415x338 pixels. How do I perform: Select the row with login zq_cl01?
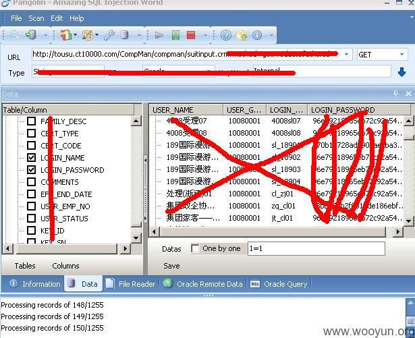(x=275, y=206)
